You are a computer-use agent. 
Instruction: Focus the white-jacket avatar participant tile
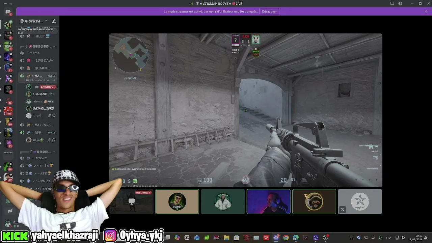tap(223, 201)
